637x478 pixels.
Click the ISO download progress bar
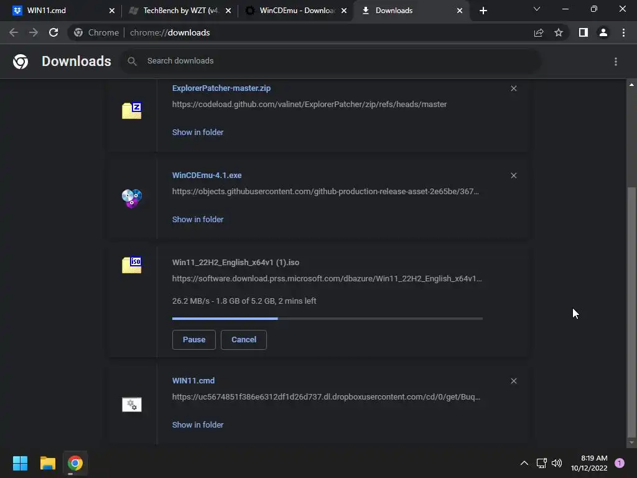(327, 319)
